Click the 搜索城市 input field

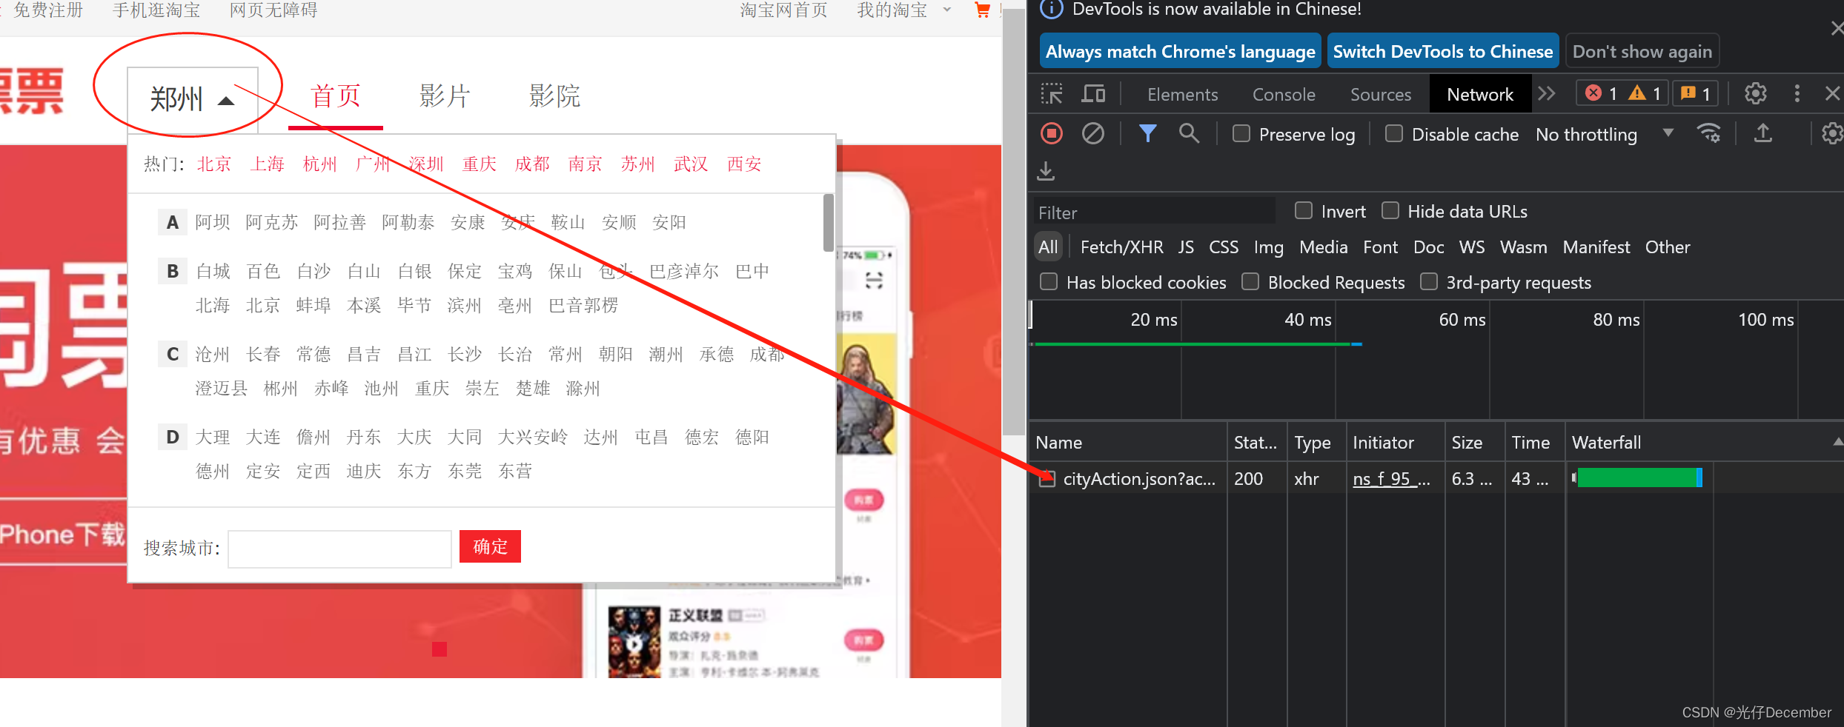click(x=339, y=549)
